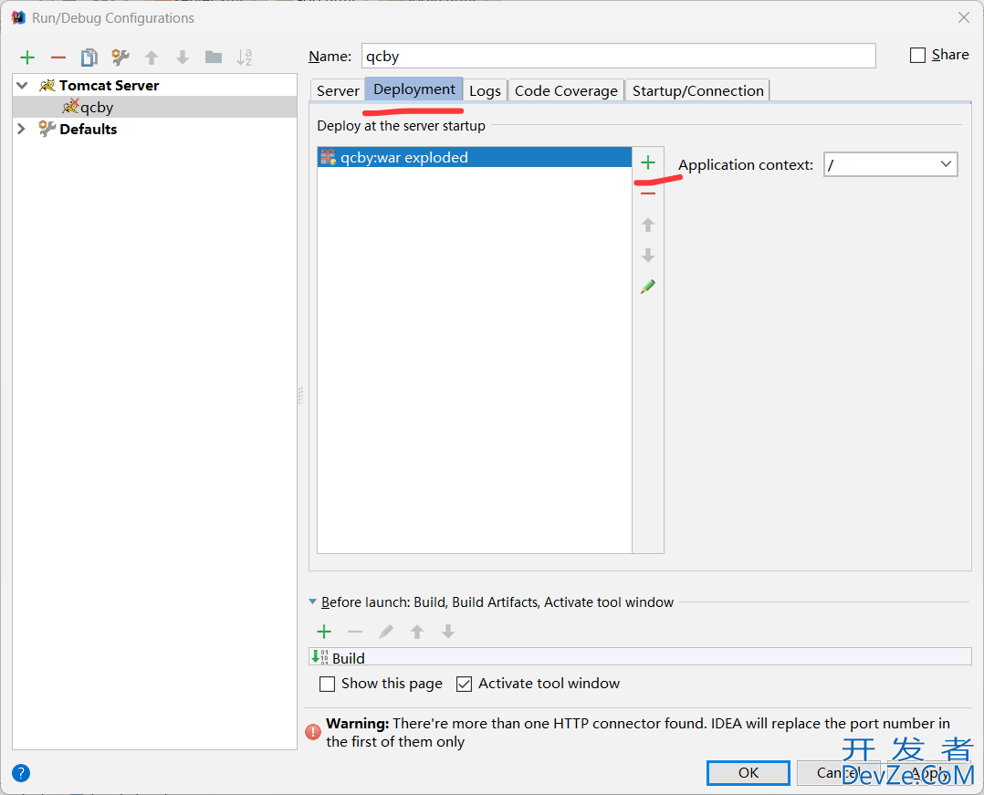Edit the artifact with the pencil icon
Image resolution: width=984 pixels, height=795 pixels.
click(x=648, y=287)
